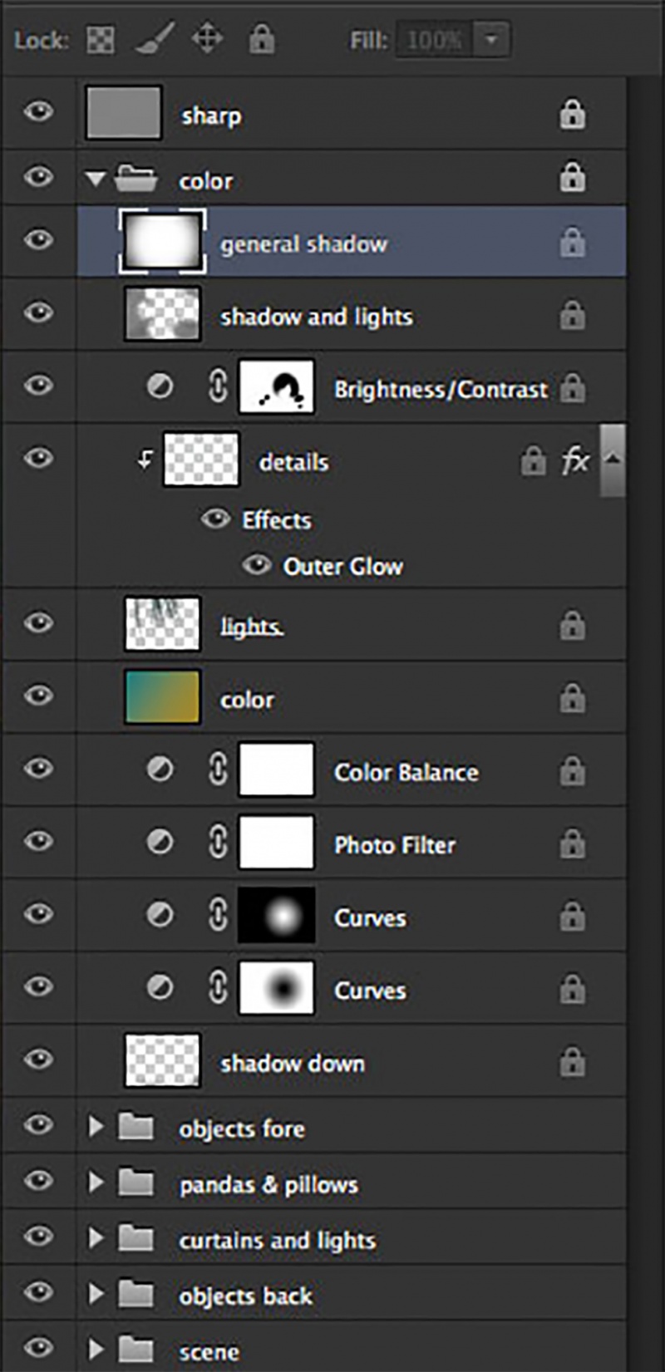This screenshot has height=1372, width=665.
Task: Expand the pandas & pillows group
Action: 96,1183
